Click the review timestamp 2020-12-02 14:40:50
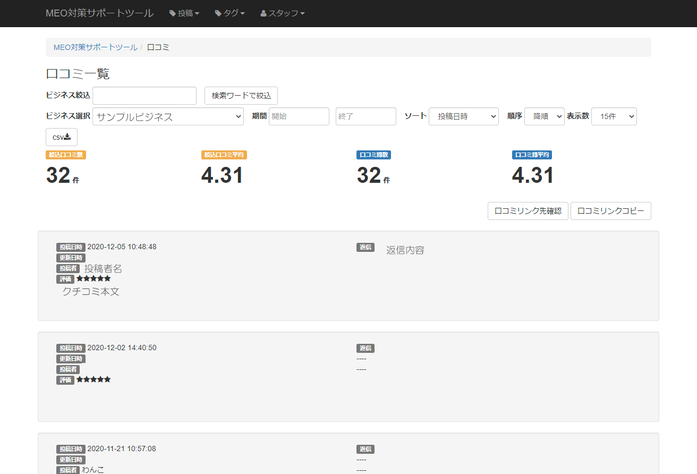 (122, 348)
